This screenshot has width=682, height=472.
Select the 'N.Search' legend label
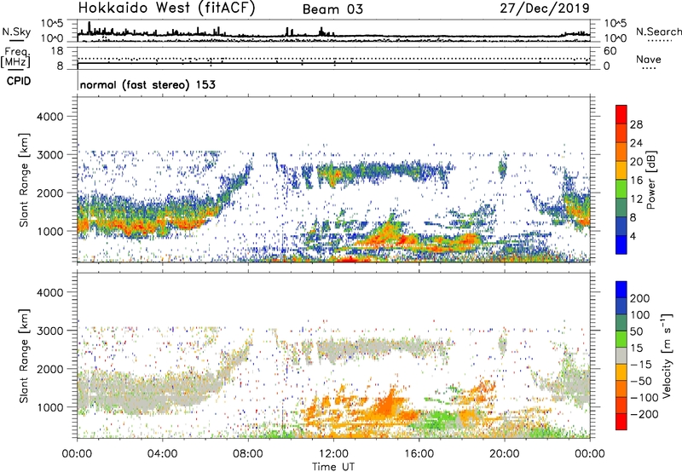pyautogui.click(x=658, y=32)
